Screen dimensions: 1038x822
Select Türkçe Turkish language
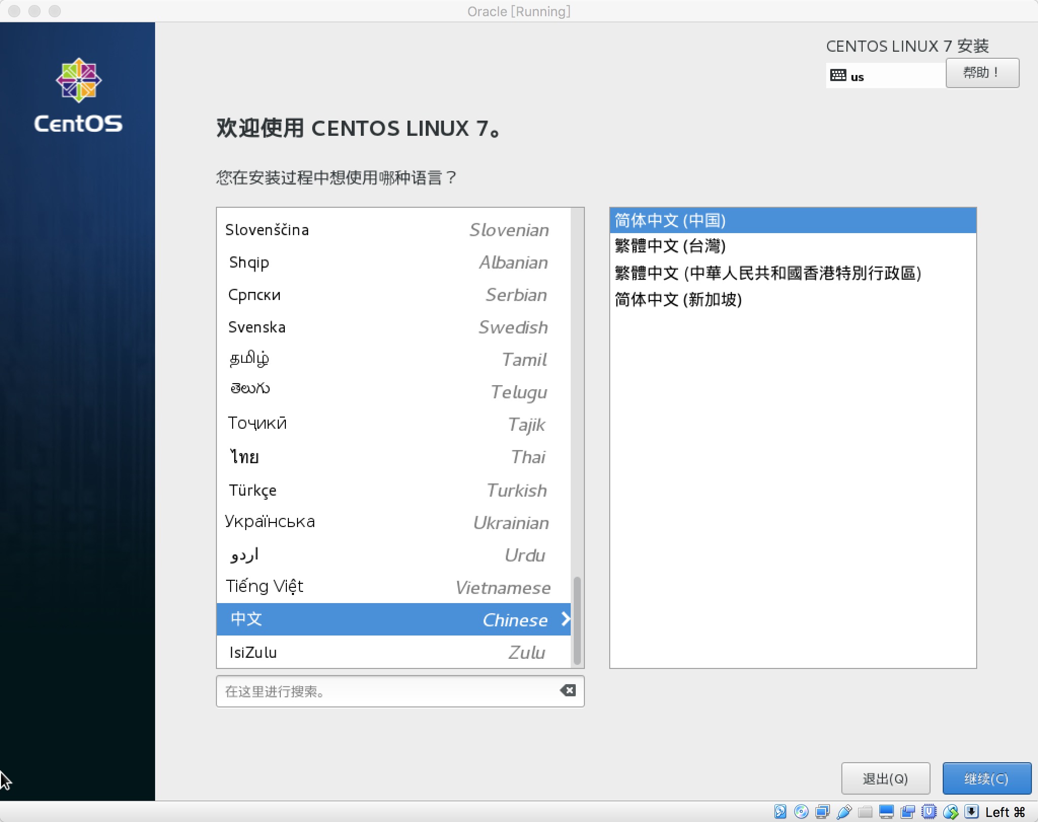pyautogui.click(x=394, y=490)
